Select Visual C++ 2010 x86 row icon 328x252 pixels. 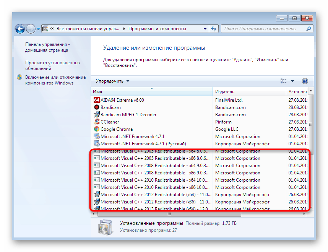coord(96,187)
